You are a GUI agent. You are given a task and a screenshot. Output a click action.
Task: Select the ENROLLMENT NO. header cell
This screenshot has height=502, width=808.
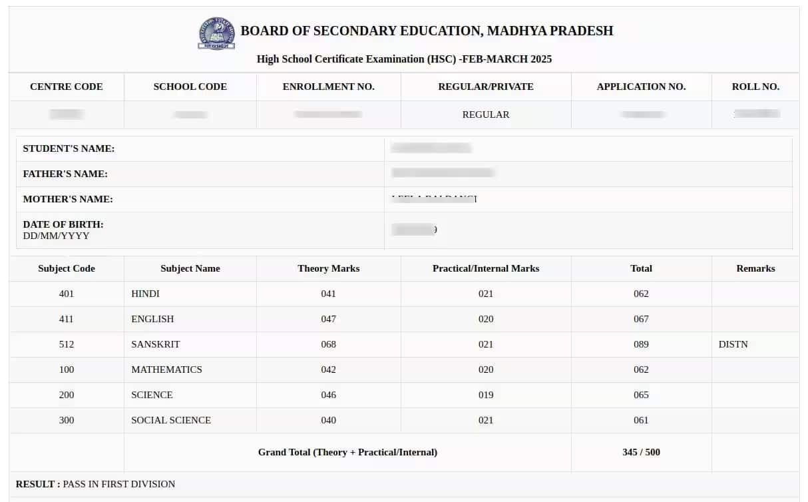(328, 87)
